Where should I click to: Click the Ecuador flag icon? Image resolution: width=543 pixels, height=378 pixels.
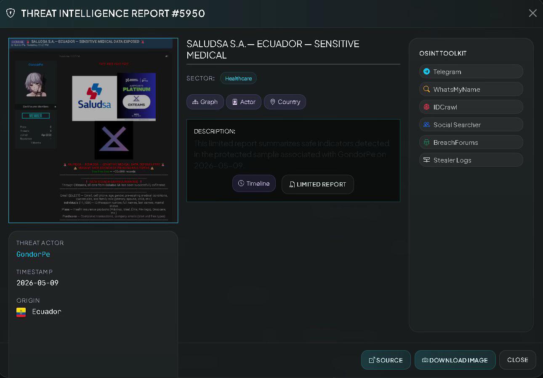[21, 312]
